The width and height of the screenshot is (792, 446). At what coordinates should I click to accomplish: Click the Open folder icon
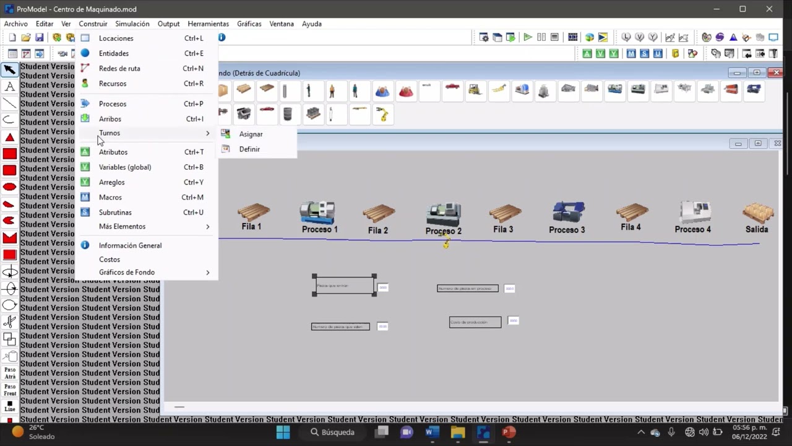(x=26, y=38)
